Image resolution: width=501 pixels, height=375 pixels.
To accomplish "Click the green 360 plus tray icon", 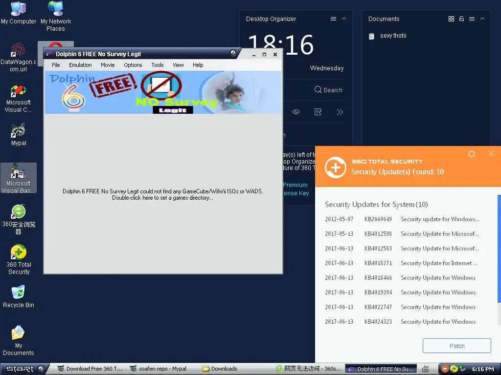I will coord(454,369).
